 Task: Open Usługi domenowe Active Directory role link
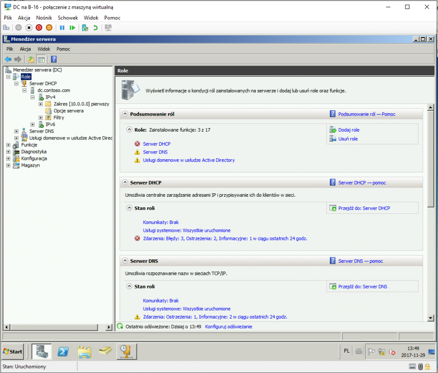(x=189, y=160)
